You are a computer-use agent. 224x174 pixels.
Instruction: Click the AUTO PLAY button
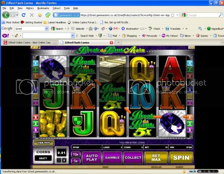(92, 158)
